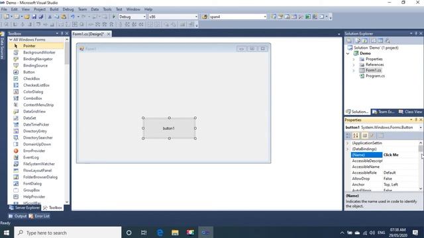Image resolution: width=424 pixels, height=238 pixels.
Task: Sort properties alphabetically in Properties panel
Action: [356, 136]
